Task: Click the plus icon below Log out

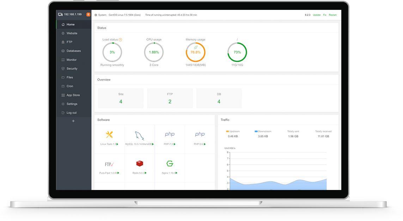Action: pyautogui.click(x=73, y=121)
